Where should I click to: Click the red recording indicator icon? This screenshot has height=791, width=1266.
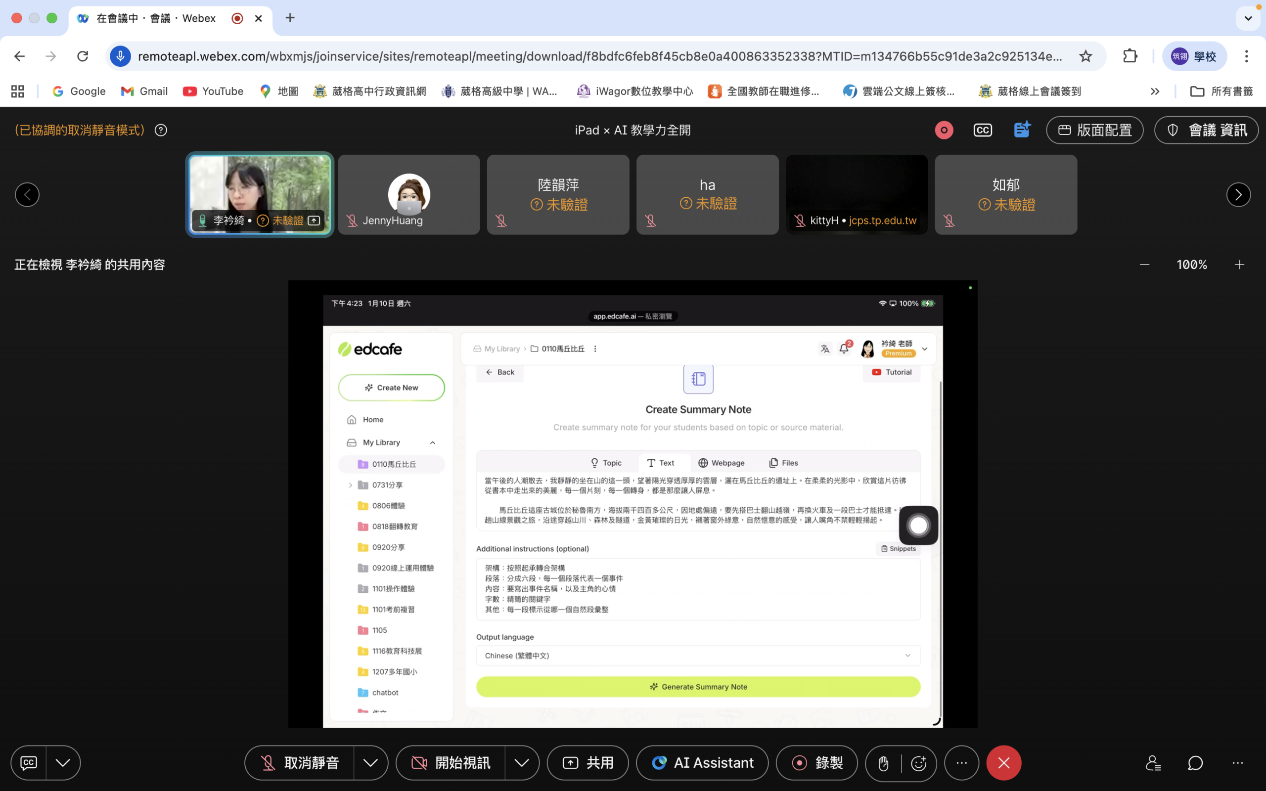(x=944, y=130)
